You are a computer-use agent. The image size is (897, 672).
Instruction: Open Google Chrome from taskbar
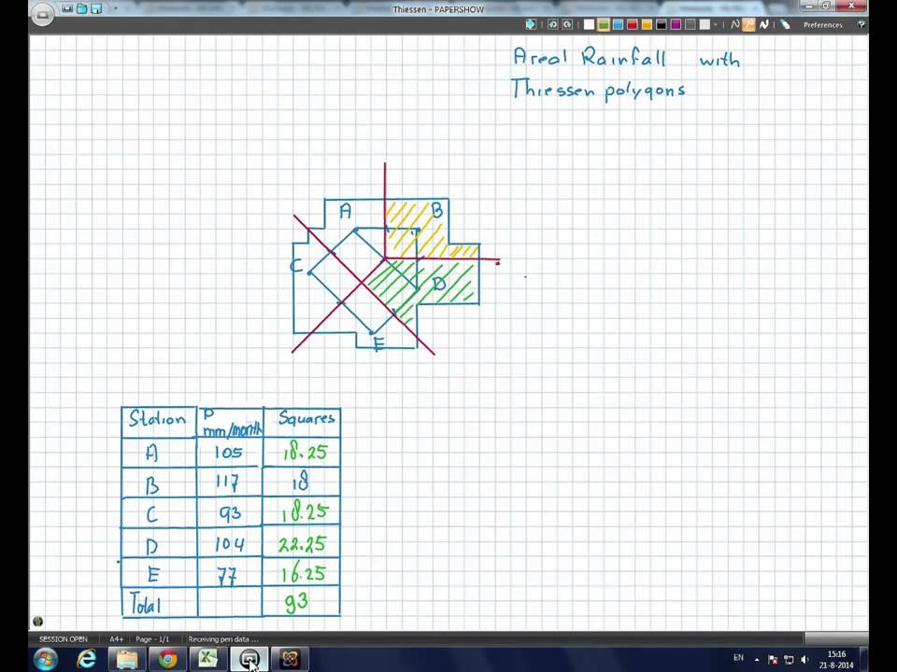[167, 660]
